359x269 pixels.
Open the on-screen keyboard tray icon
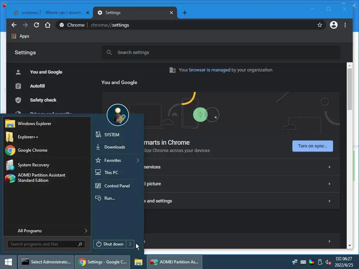click(x=303, y=262)
